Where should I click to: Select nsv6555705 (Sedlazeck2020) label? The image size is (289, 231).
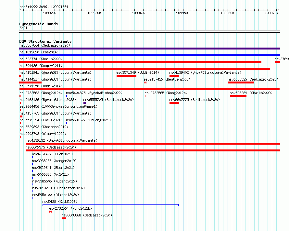pyautogui.click(x=108, y=100)
